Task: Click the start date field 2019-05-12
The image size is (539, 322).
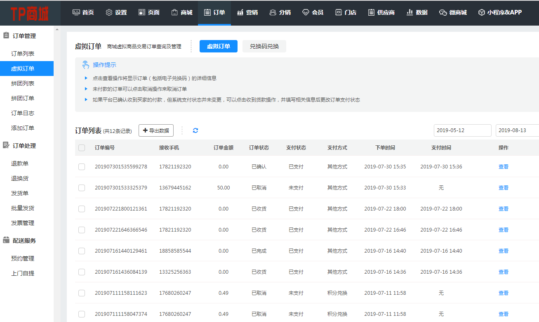Action: pos(462,130)
